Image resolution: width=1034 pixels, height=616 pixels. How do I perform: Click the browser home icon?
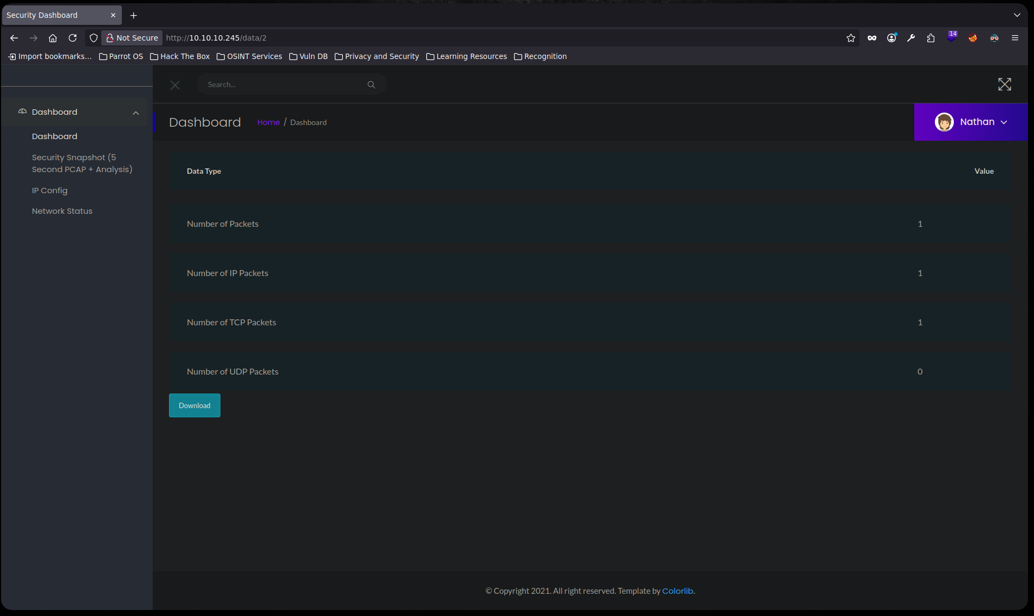[x=53, y=38]
